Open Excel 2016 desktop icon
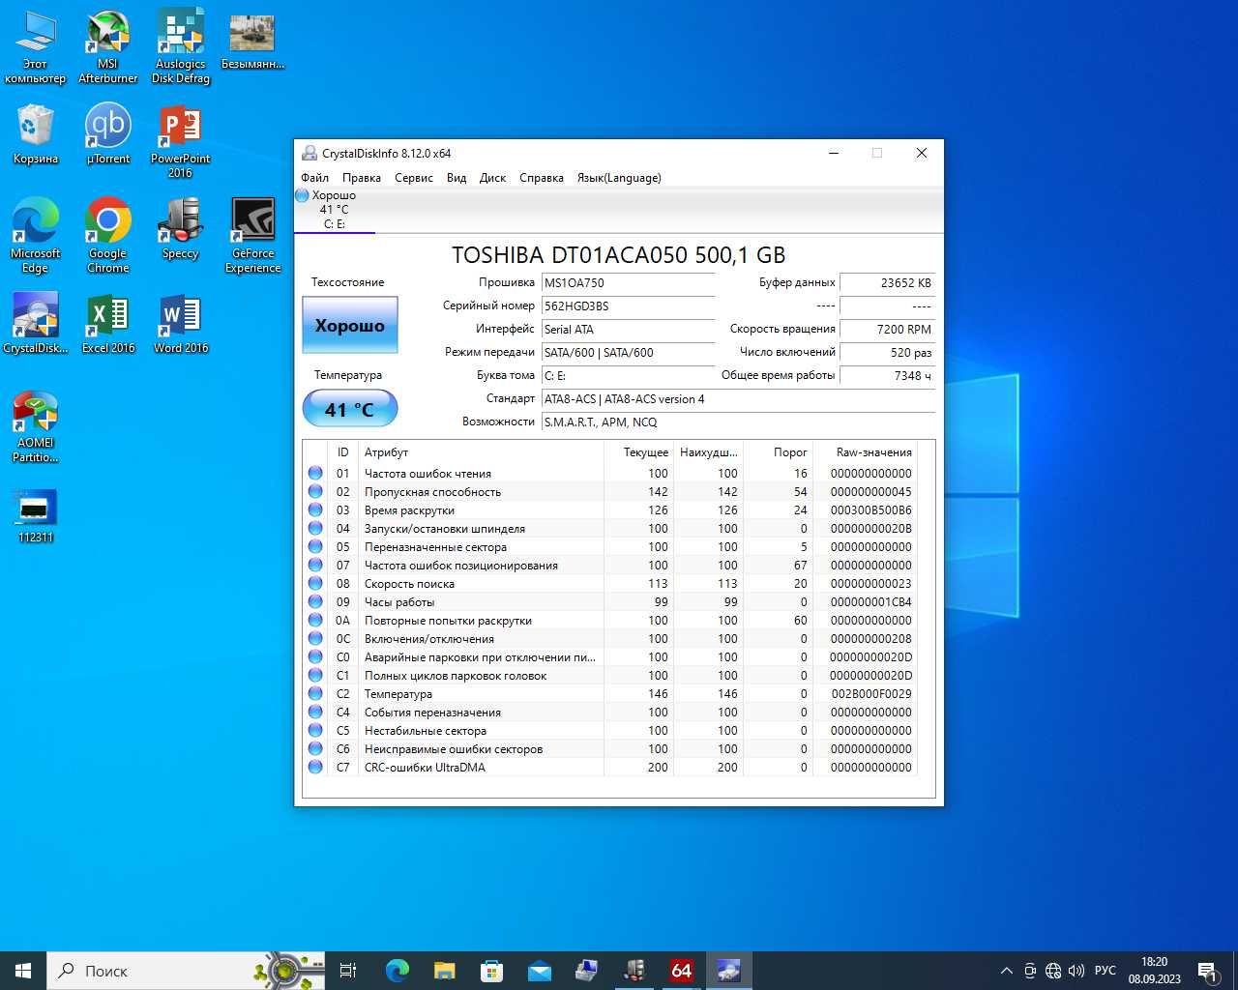The height and width of the screenshot is (990, 1238). 108,324
